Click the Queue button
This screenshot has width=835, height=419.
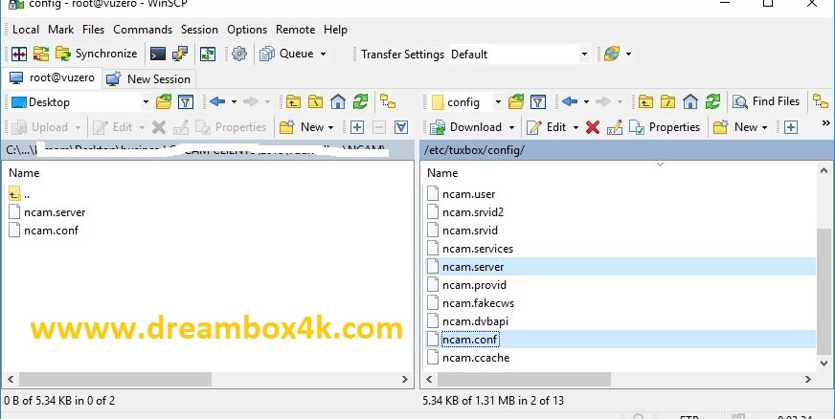coord(286,54)
